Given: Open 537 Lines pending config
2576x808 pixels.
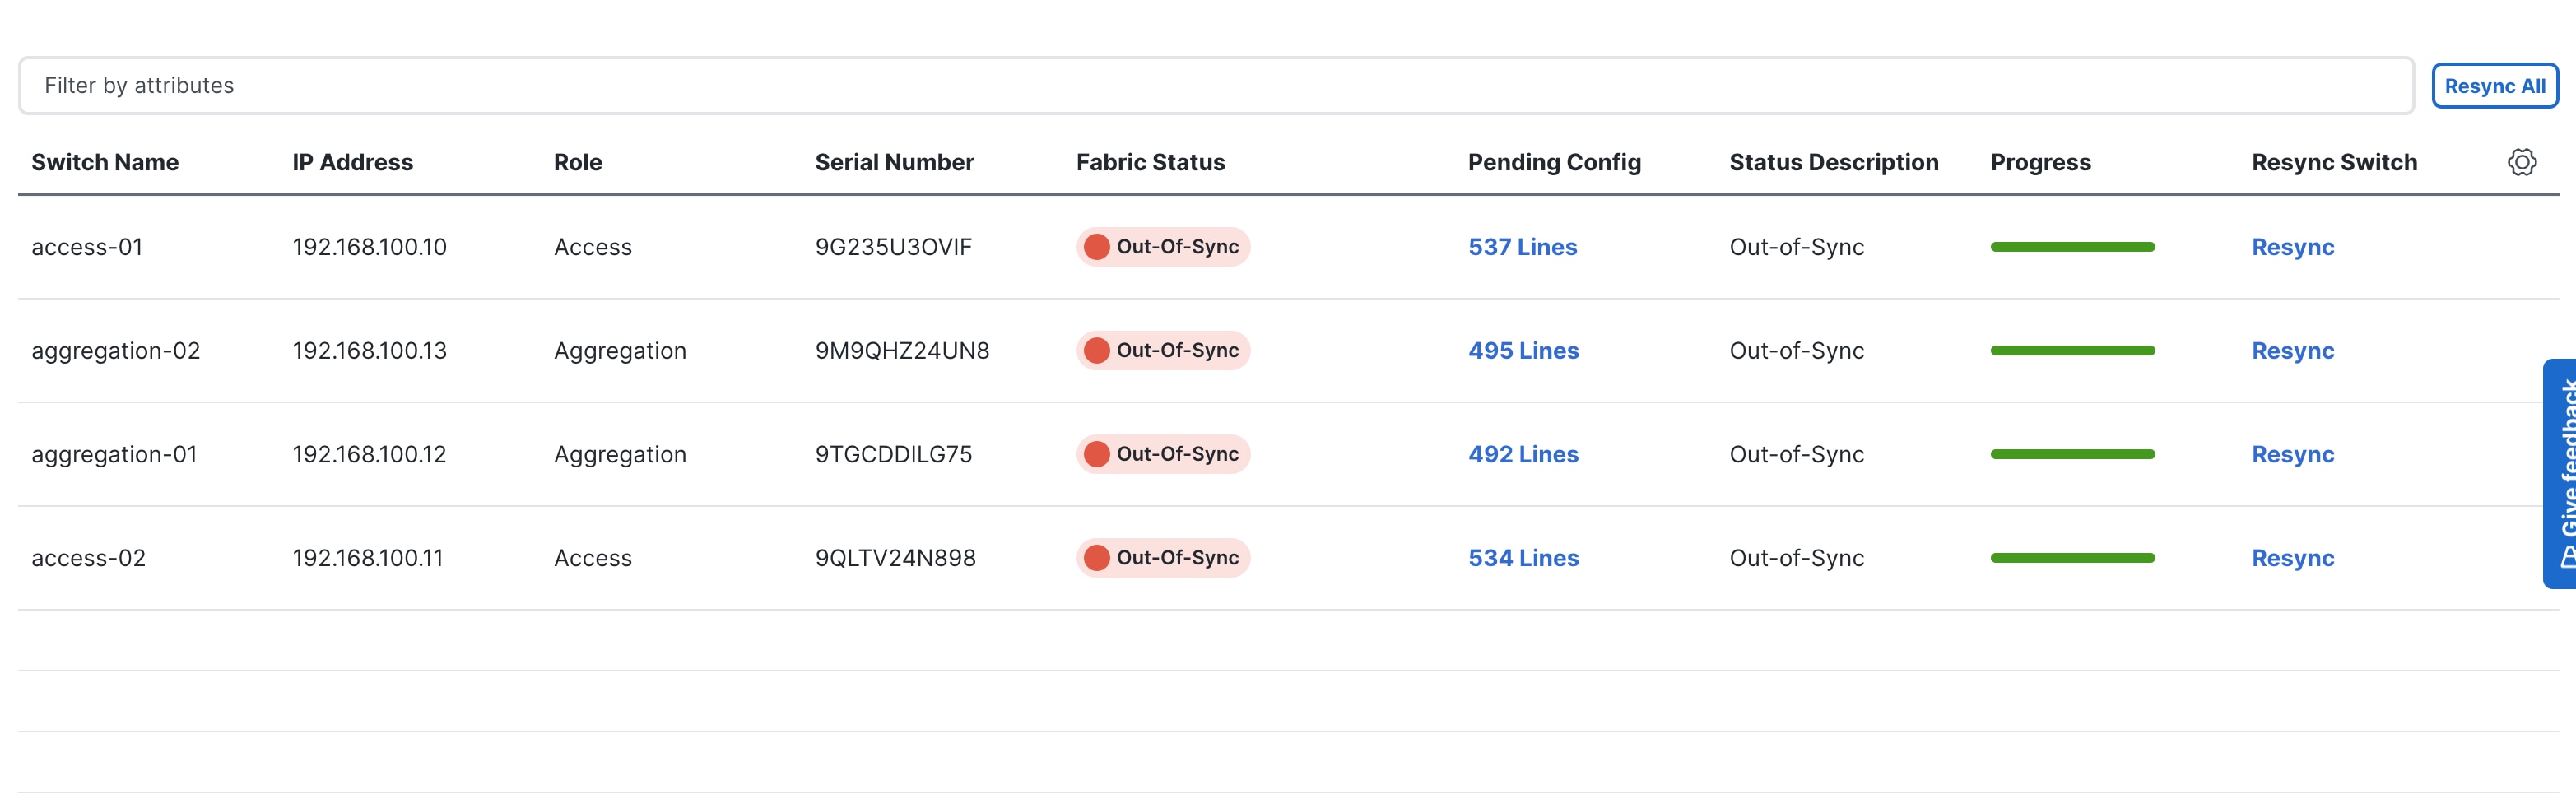Looking at the screenshot, I should pyautogui.click(x=1522, y=247).
